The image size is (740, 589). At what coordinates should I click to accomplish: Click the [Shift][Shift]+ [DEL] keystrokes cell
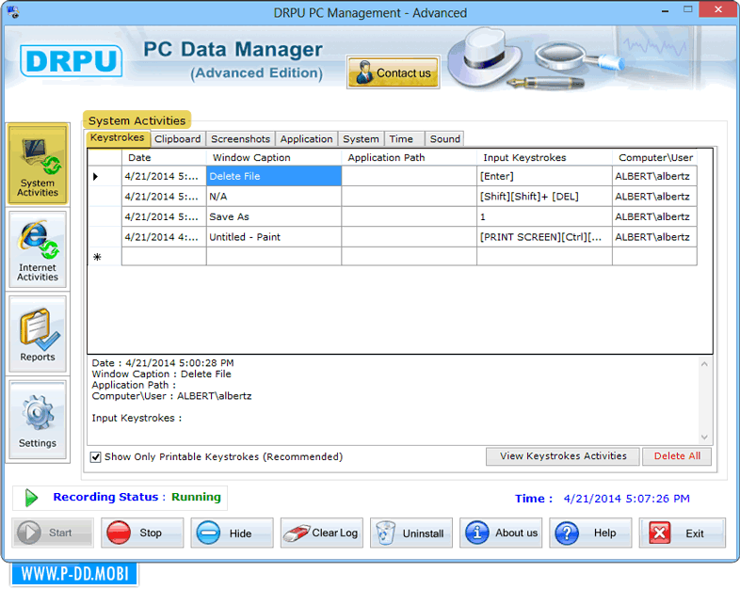(544, 196)
